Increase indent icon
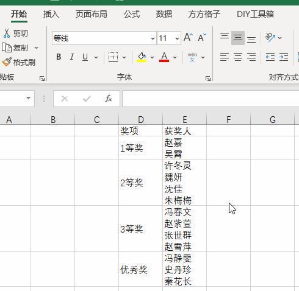The image size is (299, 291). 284,57
